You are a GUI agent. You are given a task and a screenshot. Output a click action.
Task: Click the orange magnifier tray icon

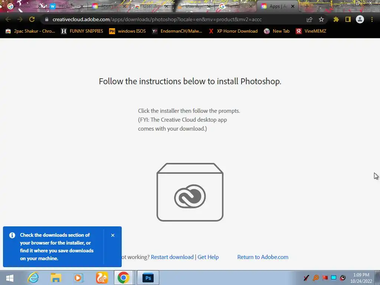[x=316, y=278]
